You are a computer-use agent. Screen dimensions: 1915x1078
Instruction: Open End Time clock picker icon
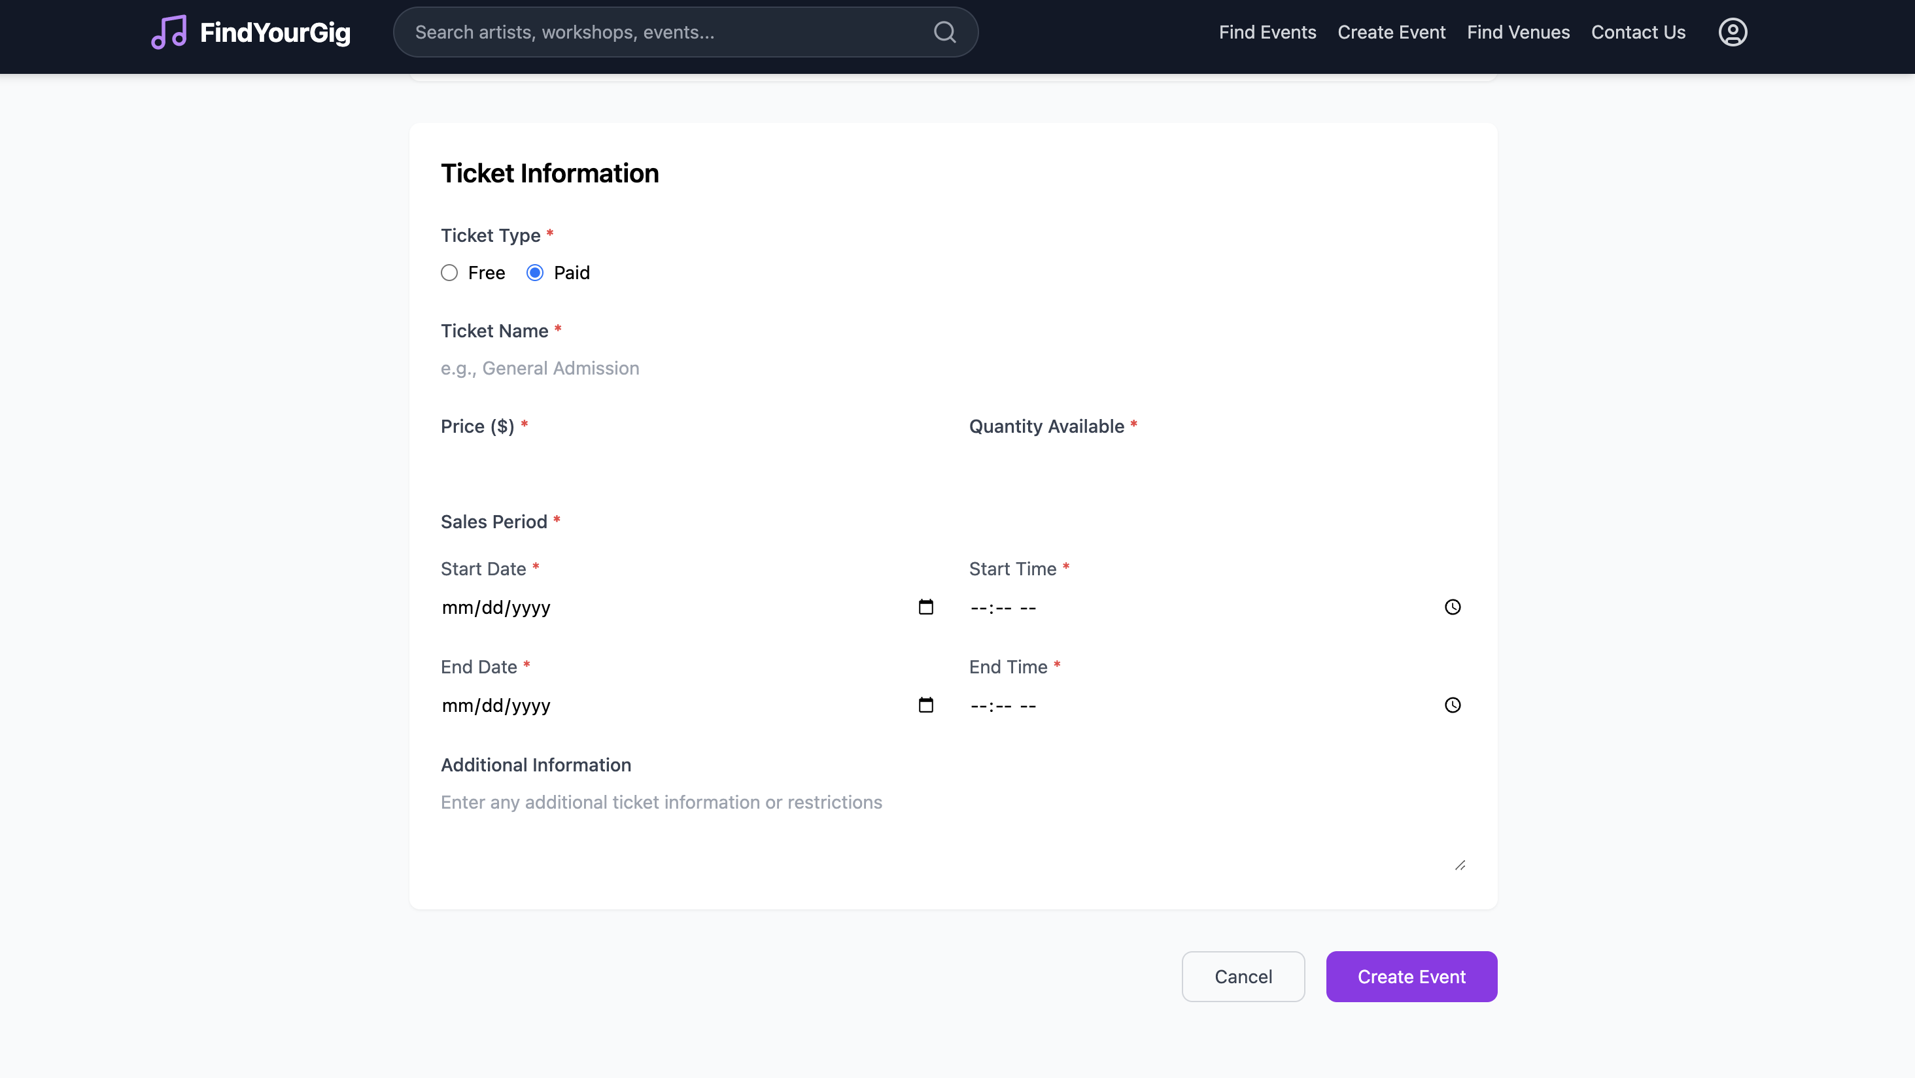[1452, 705]
